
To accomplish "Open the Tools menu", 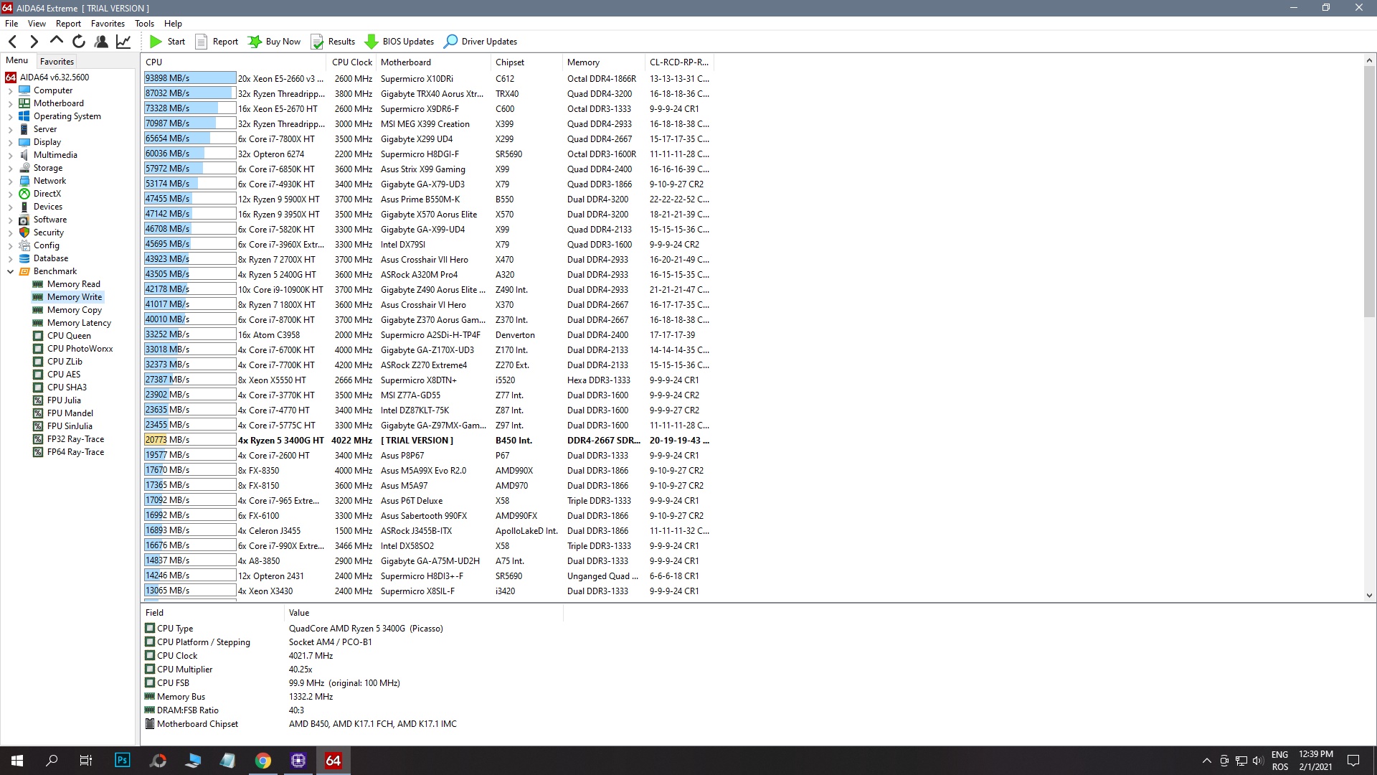I will click(144, 24).
